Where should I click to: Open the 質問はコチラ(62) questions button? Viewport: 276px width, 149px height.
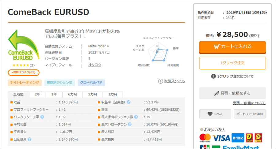[24, 73]
